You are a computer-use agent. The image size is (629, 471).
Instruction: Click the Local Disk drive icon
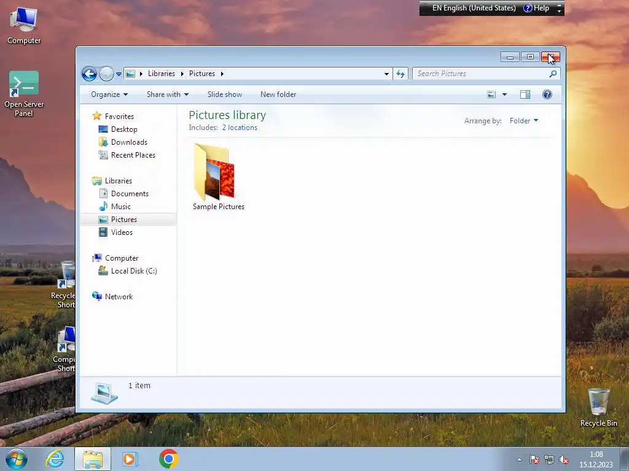(x=103, y=270)
